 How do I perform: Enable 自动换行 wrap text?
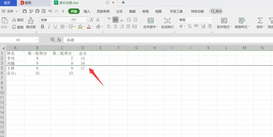coord(167,23)
